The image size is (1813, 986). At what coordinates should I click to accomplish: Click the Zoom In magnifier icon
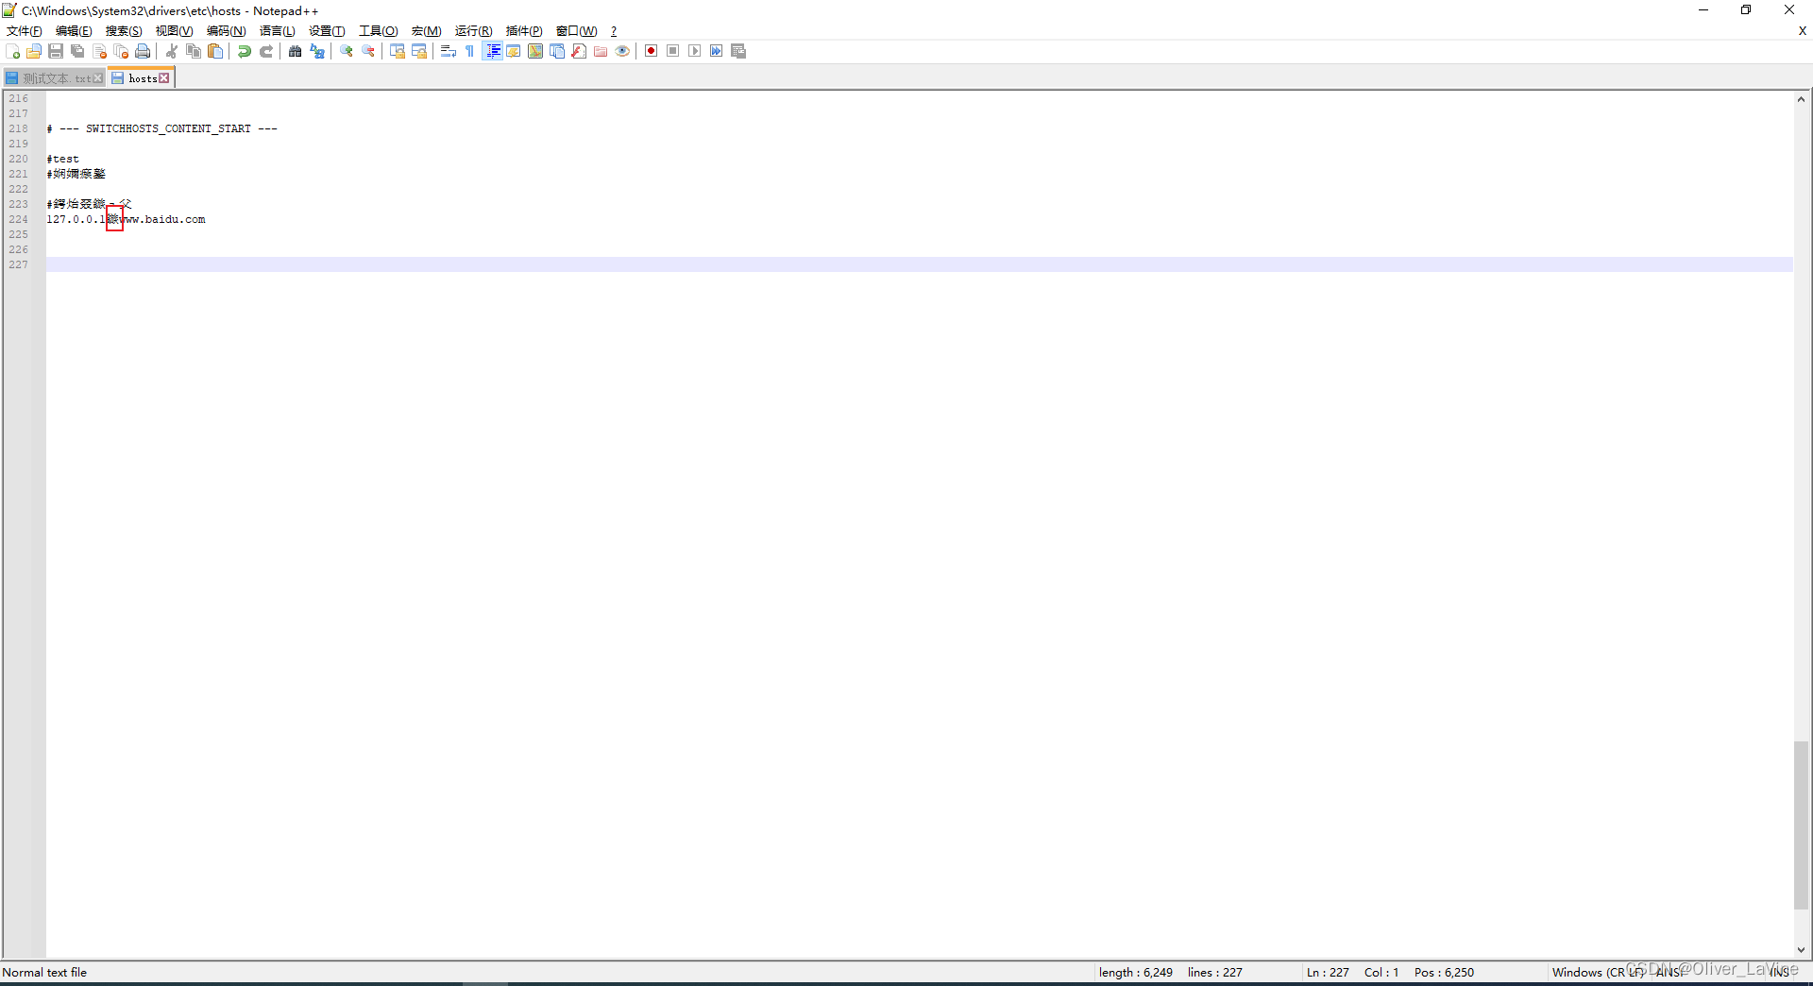coord(347,51)
